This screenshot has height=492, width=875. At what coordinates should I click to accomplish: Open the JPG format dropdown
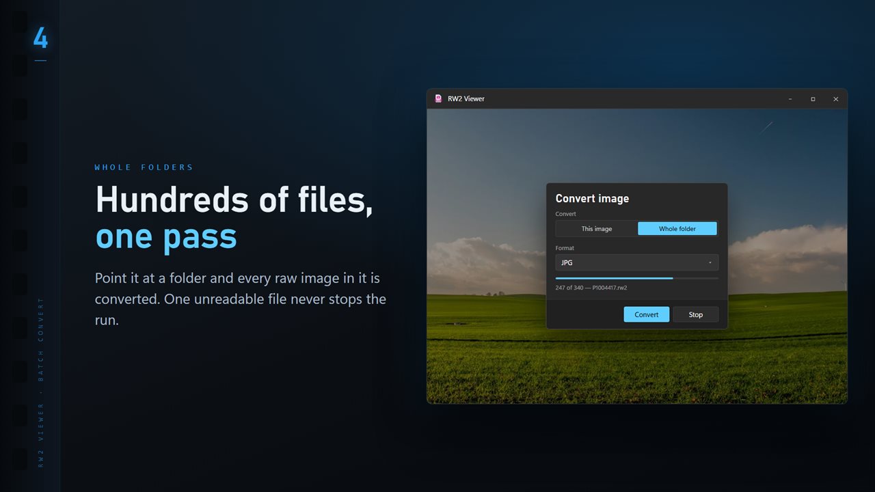click(637, 262)
